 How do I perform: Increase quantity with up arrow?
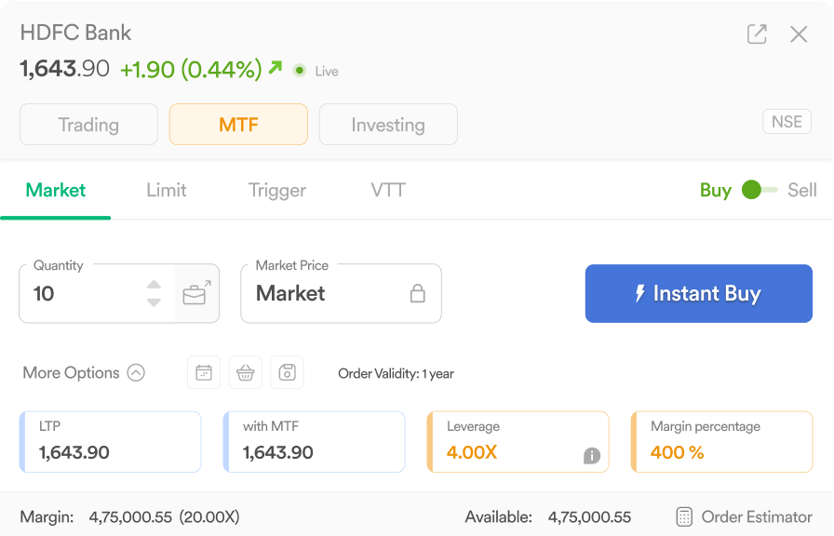click(154, 285)
